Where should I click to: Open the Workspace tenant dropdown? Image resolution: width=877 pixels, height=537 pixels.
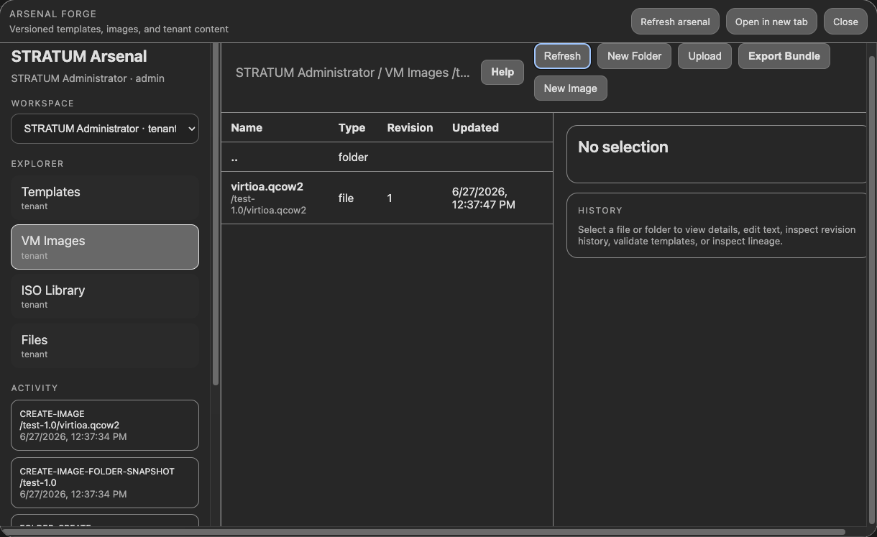click(x=105, y=129)
